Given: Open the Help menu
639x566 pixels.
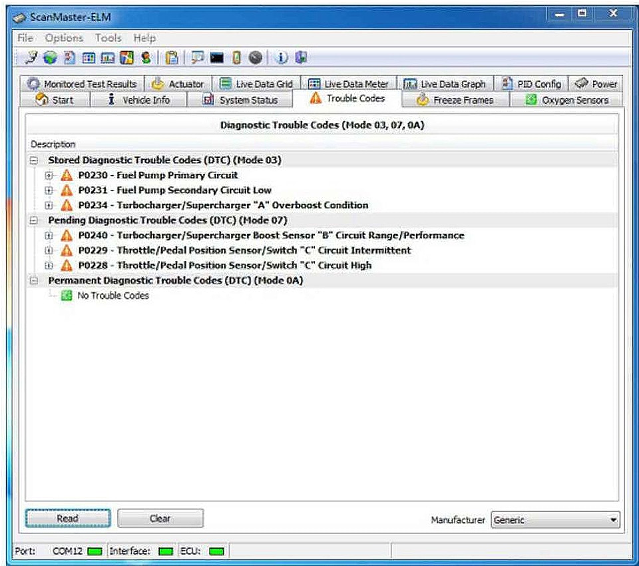Looking at the screenshot, I should pos(144,38).
